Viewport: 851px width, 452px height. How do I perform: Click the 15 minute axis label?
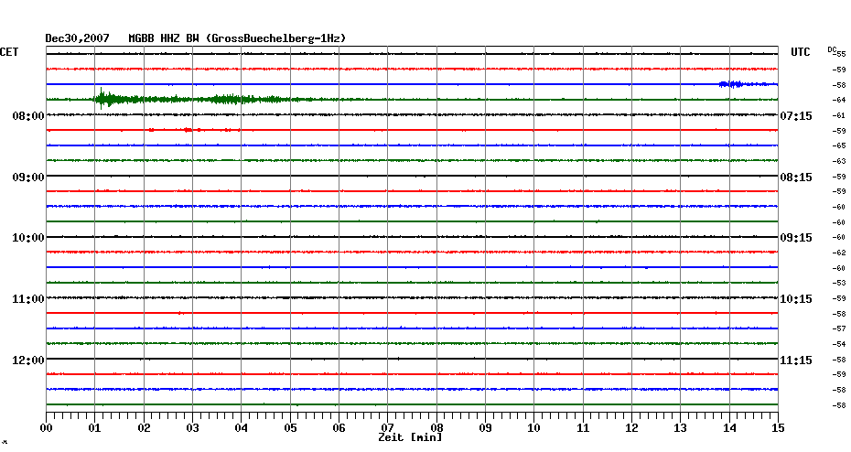[778, 428]
